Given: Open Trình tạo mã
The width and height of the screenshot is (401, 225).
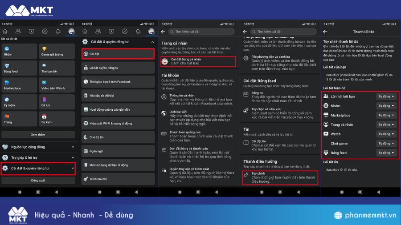Looking at the screenshot, I should click(x=118, y=179).
